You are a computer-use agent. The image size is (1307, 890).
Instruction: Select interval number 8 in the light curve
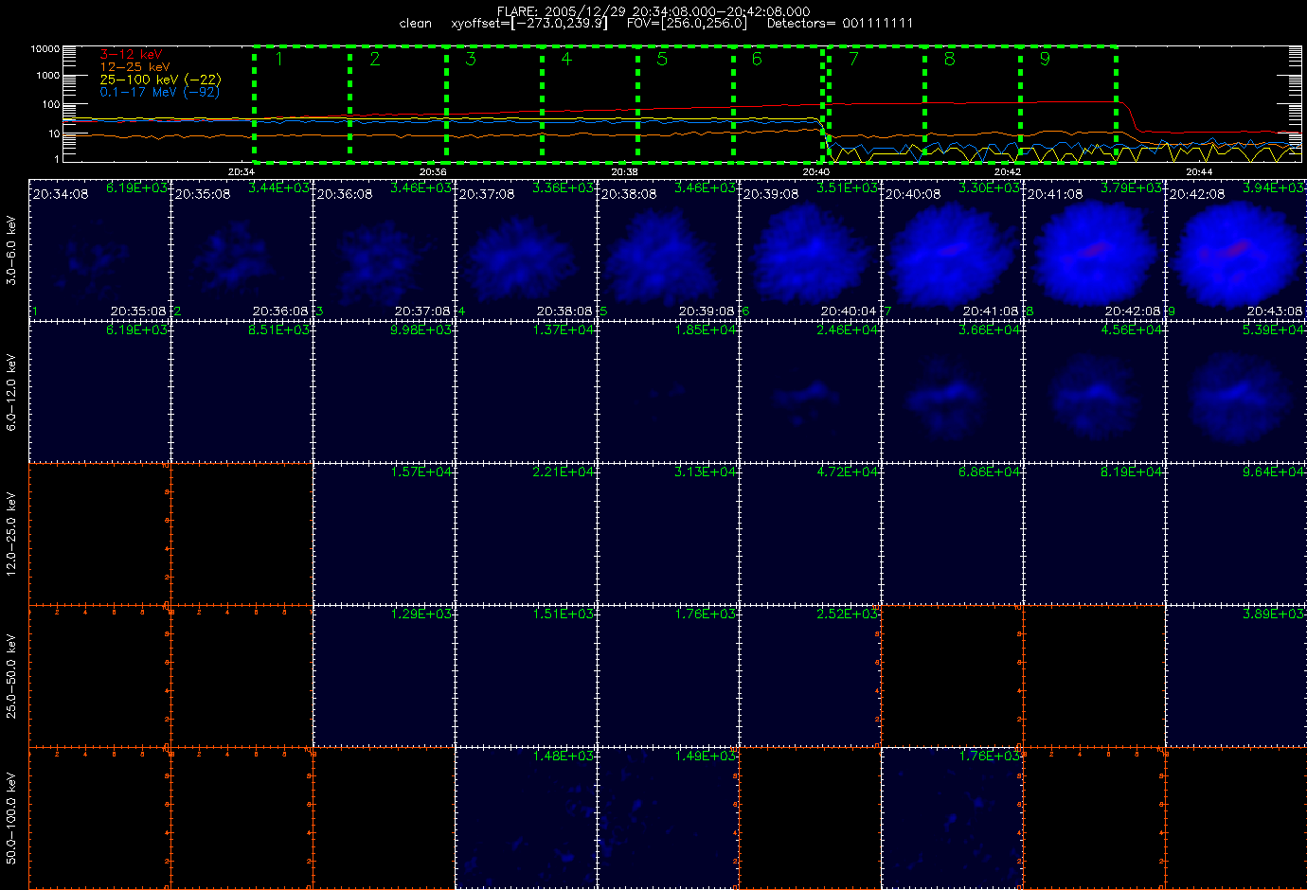[x=949, y=59]
